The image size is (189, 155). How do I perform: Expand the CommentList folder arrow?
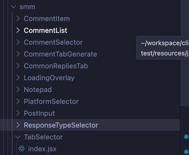point(18,30)
